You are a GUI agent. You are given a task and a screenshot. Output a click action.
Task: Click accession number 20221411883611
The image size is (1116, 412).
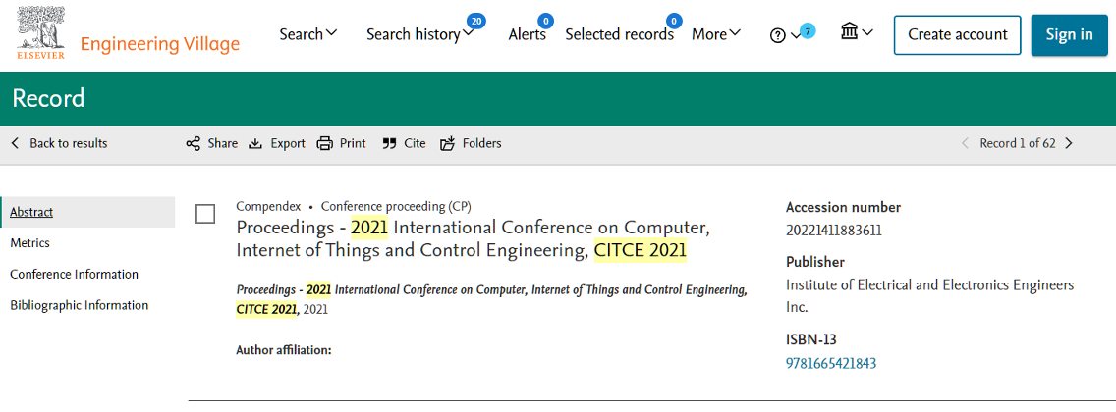[834, 231]
